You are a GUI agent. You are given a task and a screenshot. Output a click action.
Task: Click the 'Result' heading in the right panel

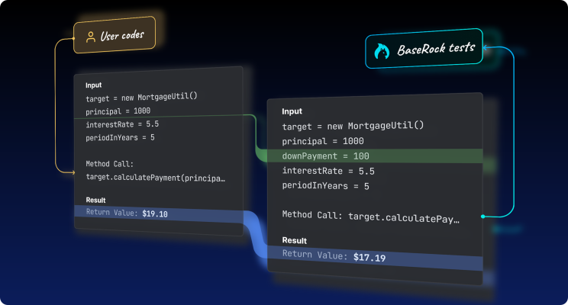(295, 241)
